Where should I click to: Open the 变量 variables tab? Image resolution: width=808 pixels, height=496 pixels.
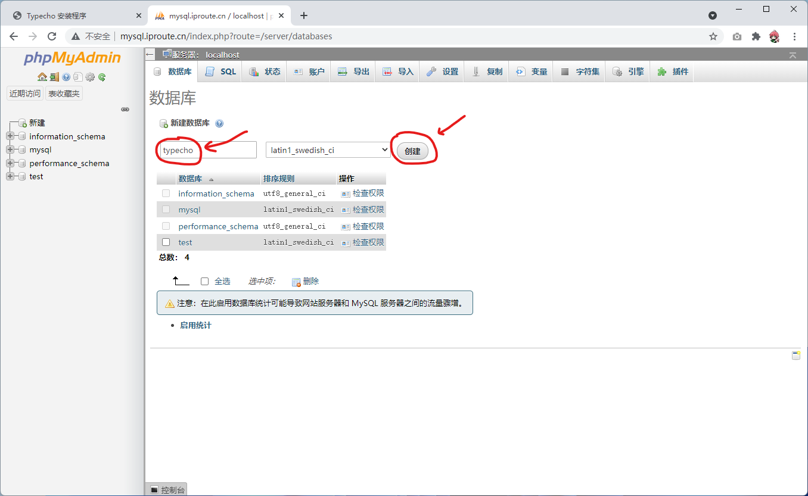click(x=530, y=71)
